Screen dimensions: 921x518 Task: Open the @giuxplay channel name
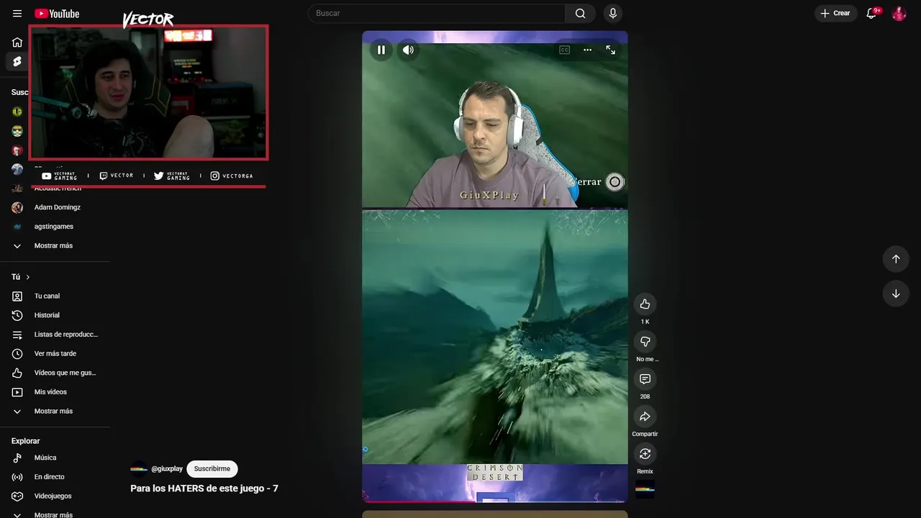[x=167, y=469]
